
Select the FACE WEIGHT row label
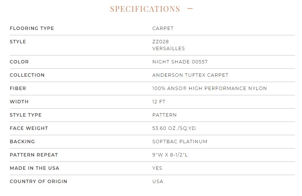coord(29,128)
